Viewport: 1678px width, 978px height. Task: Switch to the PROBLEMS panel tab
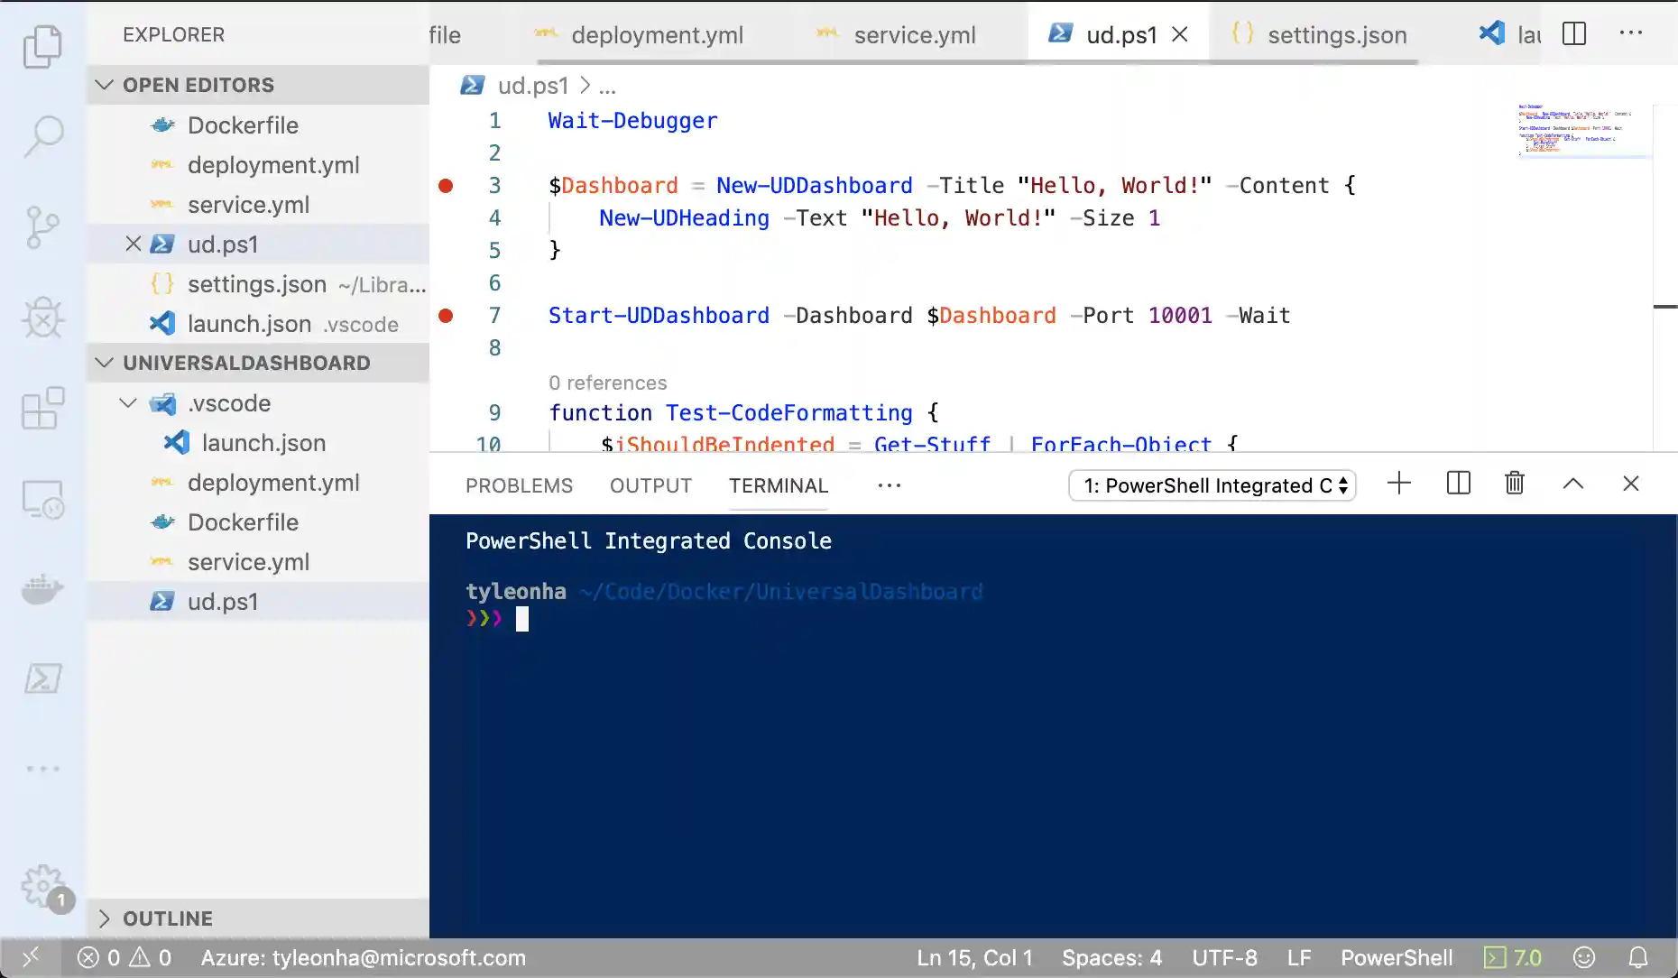[519, 485]
